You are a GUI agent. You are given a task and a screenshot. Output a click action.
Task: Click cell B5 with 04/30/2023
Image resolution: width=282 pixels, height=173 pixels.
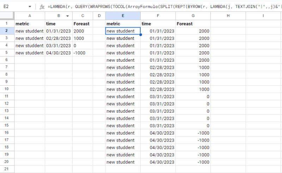pos(59,53)
